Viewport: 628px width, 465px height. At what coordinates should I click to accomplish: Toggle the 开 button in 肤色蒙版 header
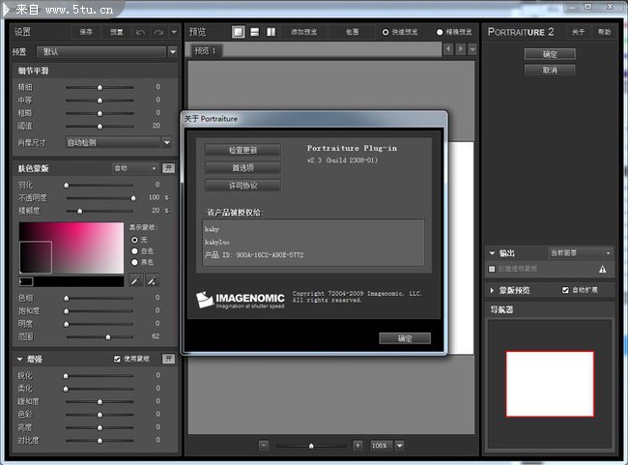point(168,168)
